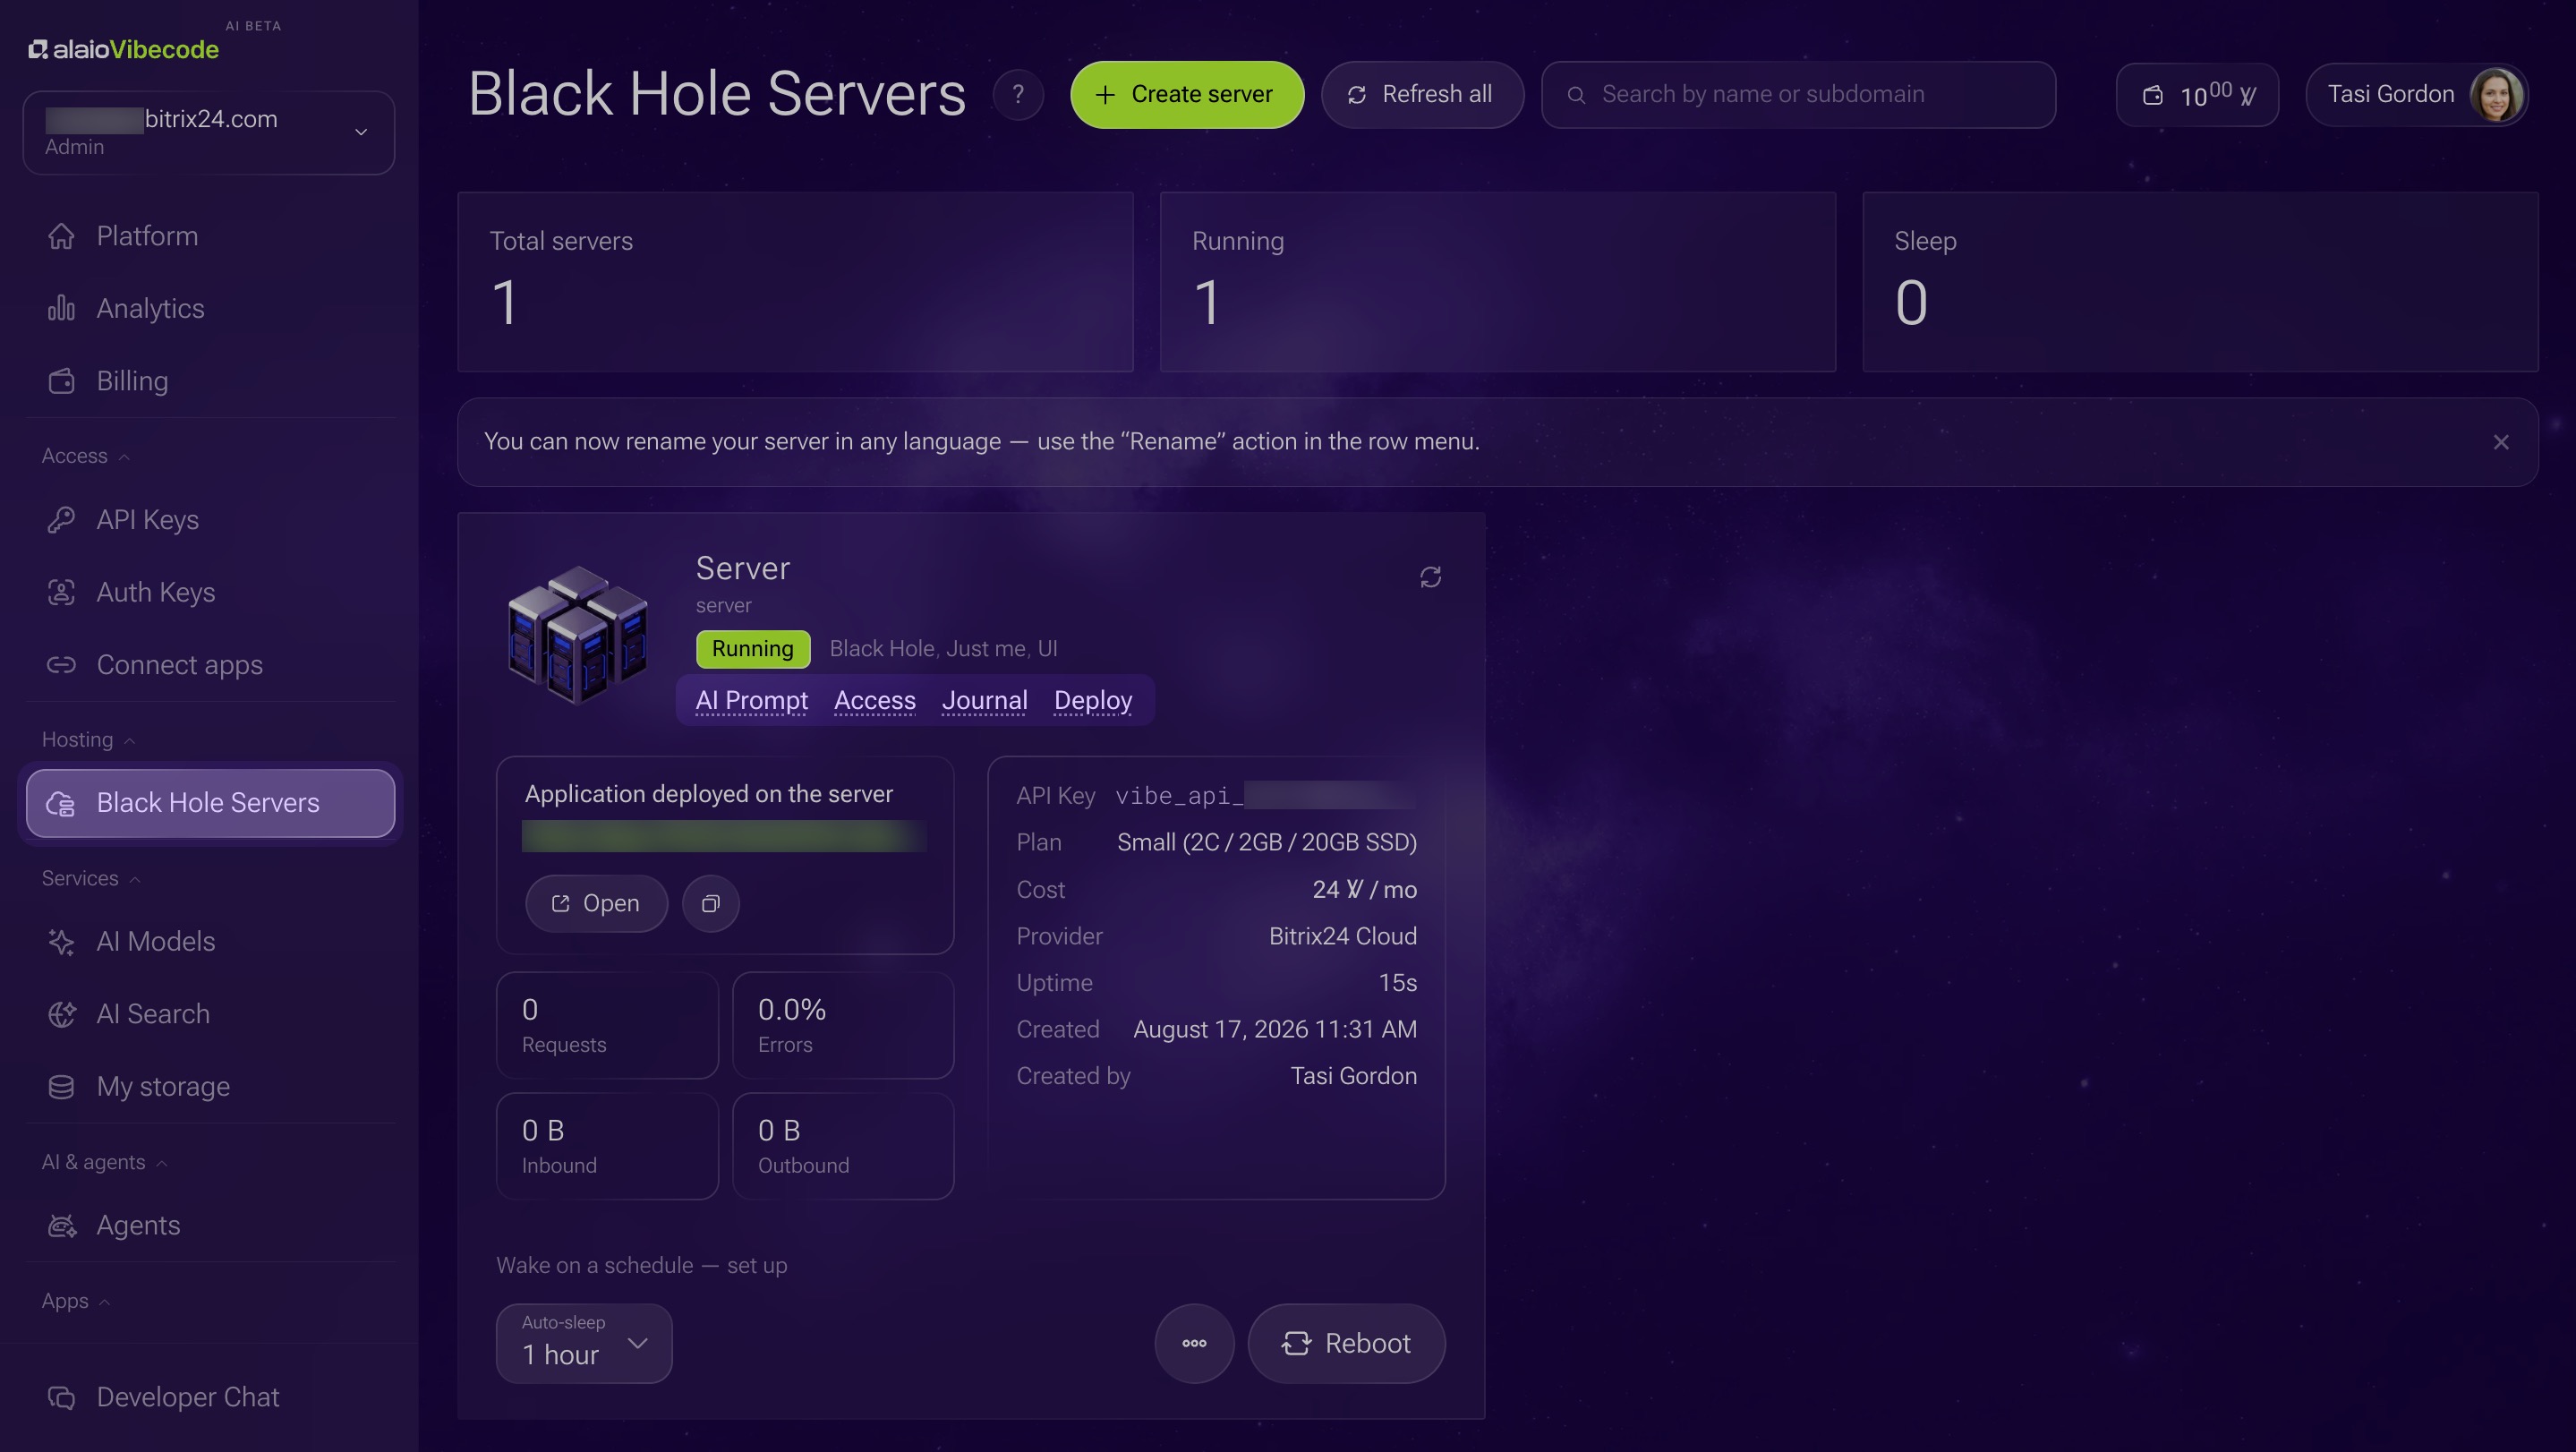Refresh the Server card status icon
2576x1452 pixels.
(x=1430, y=577)
